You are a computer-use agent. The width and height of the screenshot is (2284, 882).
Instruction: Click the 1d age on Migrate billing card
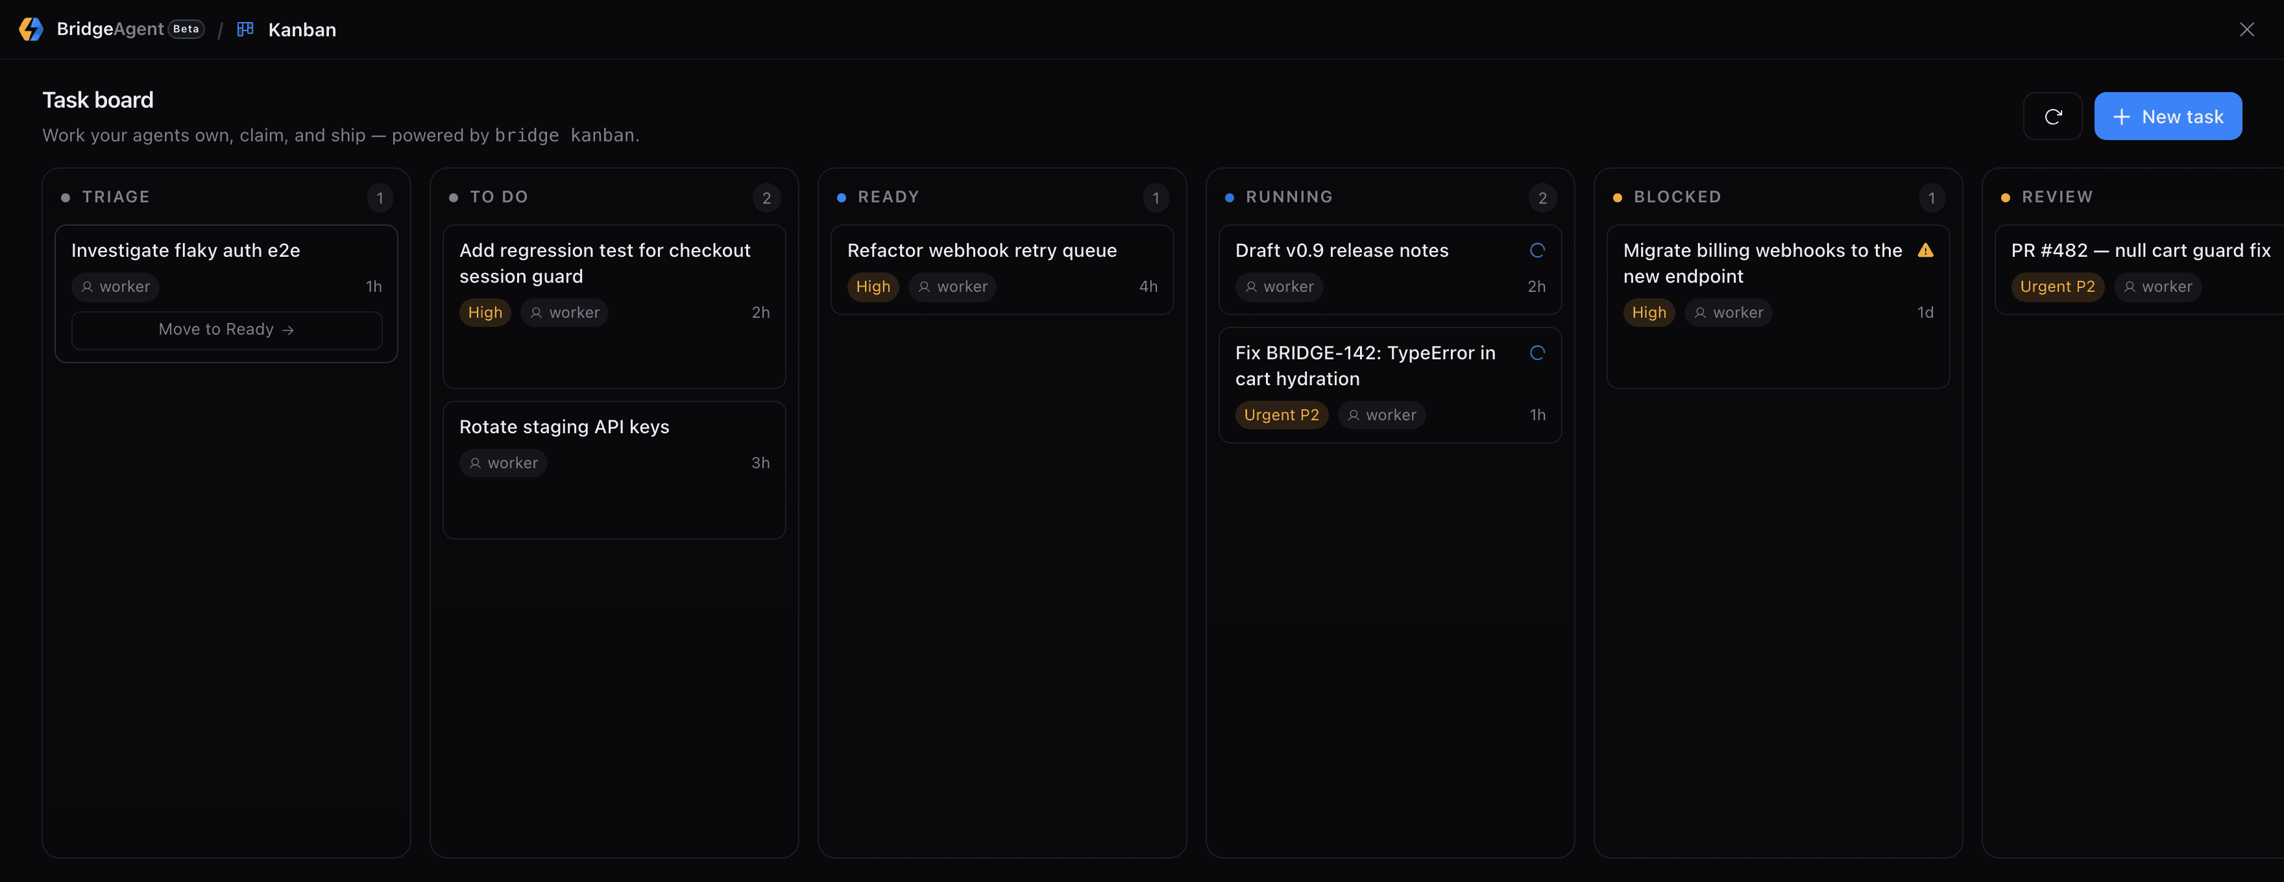click(x=1925, y=313)
